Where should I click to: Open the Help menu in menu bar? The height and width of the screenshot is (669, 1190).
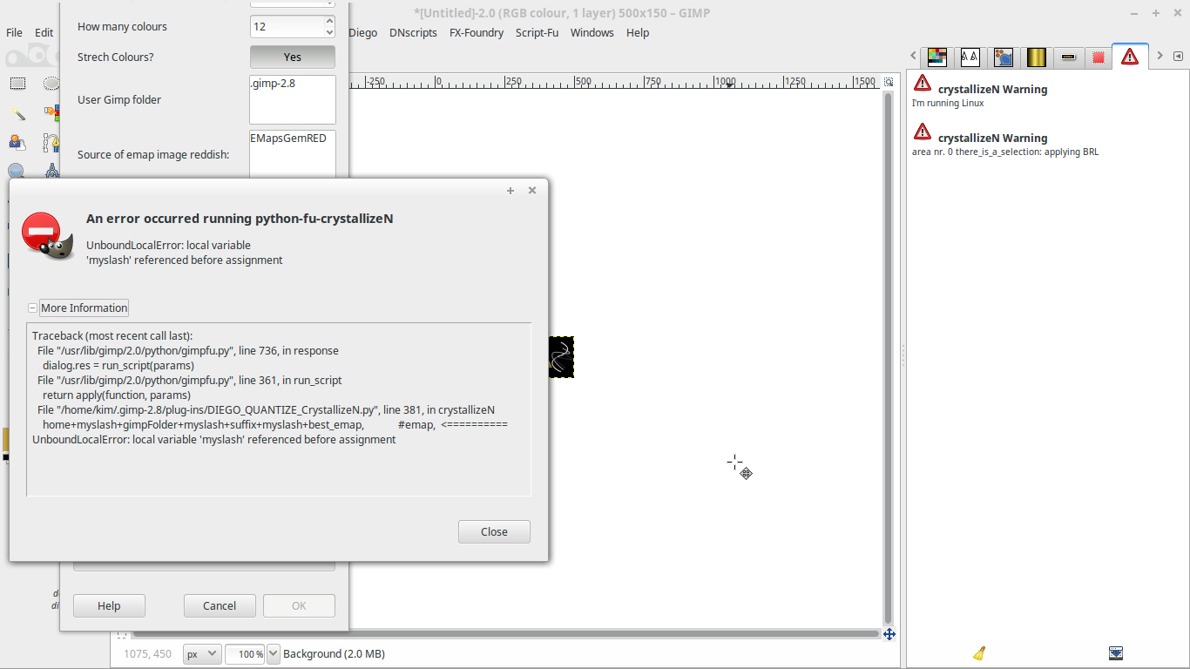click(638, 32)
